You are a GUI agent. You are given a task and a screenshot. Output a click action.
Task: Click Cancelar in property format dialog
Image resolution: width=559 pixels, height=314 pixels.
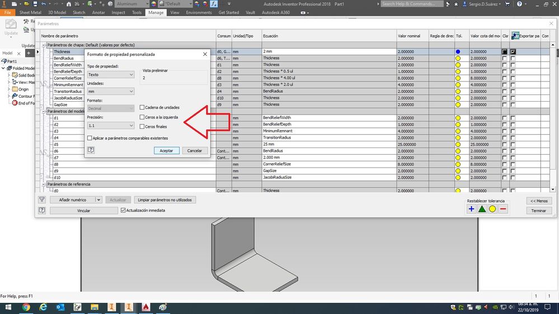pyautogui.click(x=195, y=151)
